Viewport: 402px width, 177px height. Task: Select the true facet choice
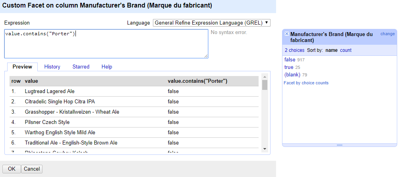coord(289,67)
